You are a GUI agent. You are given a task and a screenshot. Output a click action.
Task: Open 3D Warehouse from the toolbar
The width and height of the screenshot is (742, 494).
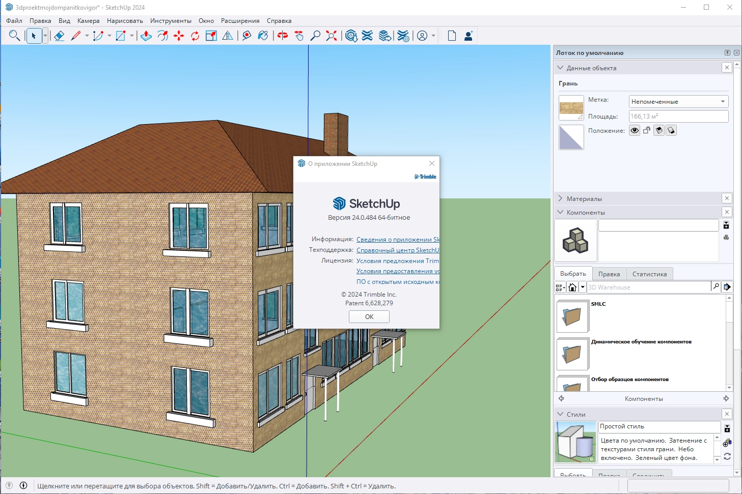[x=351, y=36]
